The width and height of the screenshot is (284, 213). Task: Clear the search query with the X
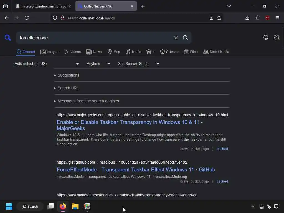pos(176,38)
